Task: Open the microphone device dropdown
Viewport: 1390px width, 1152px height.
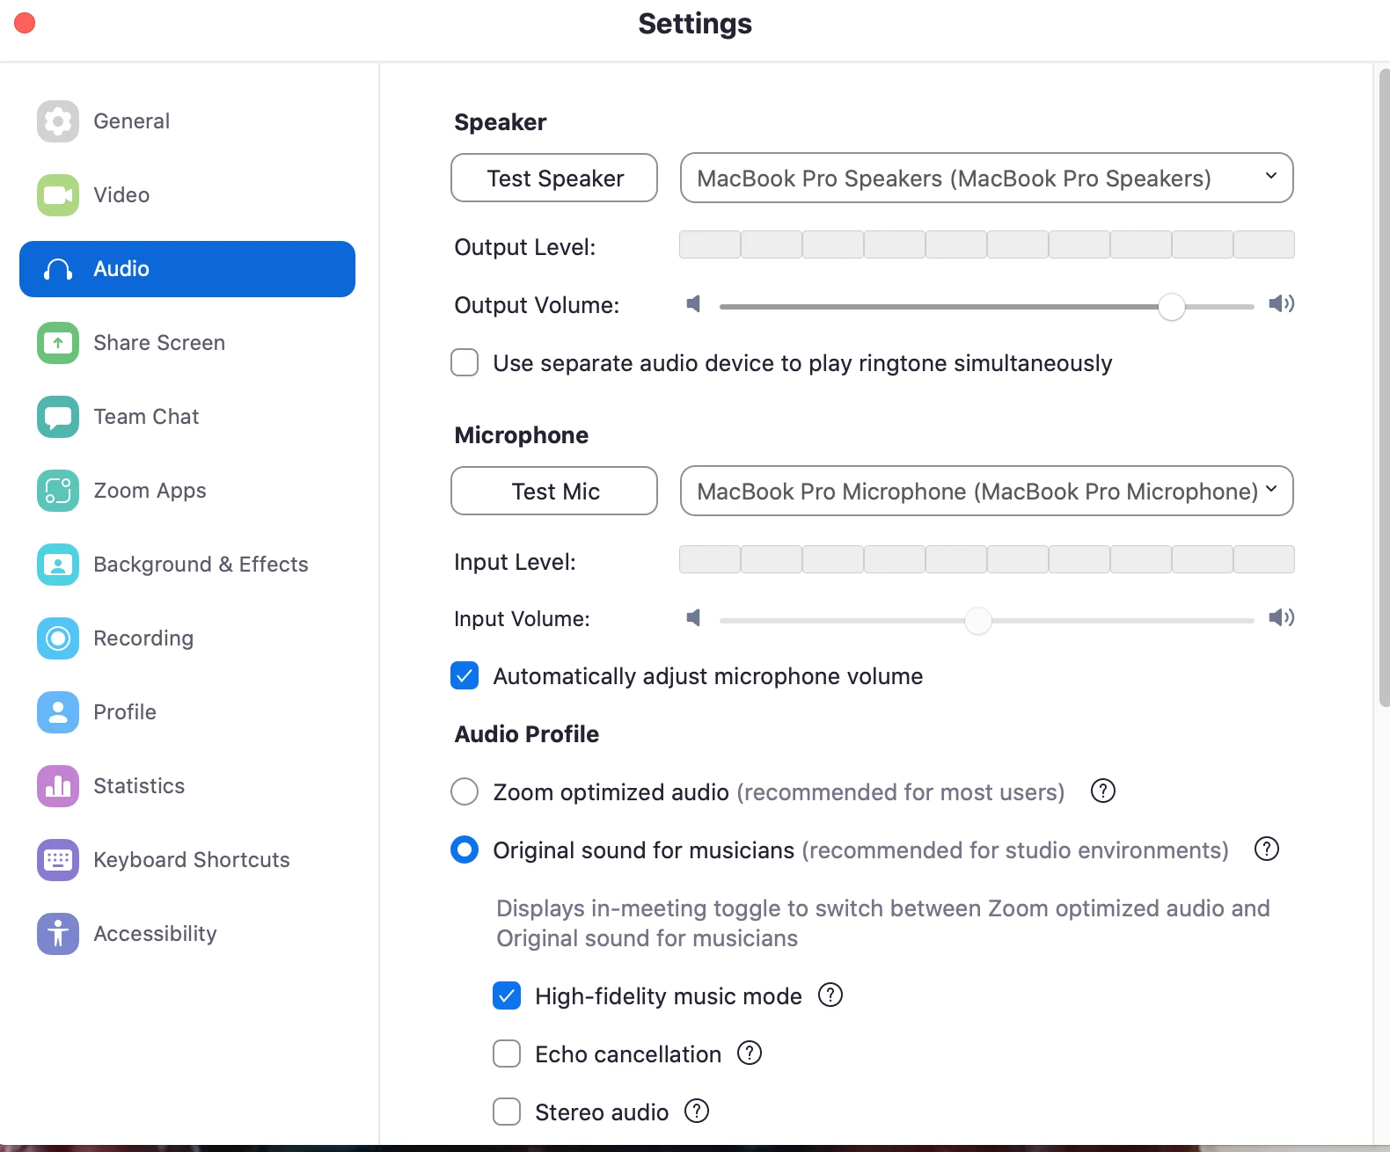Action: pyautogui.click(x=986, y=491)
